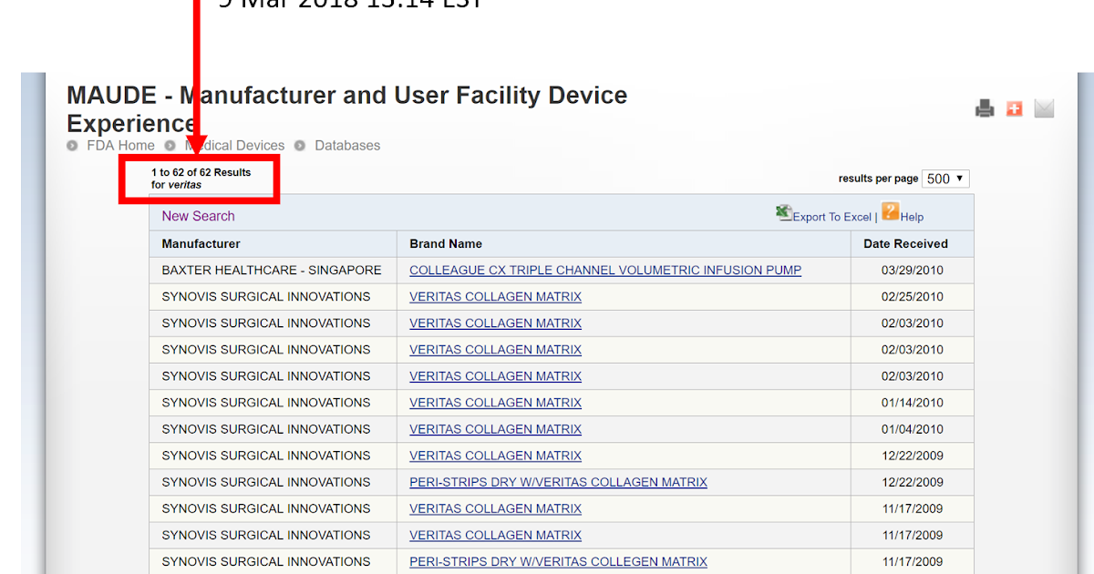The height and width of the screenshot is (574, 1094).
Task: Open Veritas Collagen Matrix record dated 01/14/2010
Action: (x=495, y=403)
